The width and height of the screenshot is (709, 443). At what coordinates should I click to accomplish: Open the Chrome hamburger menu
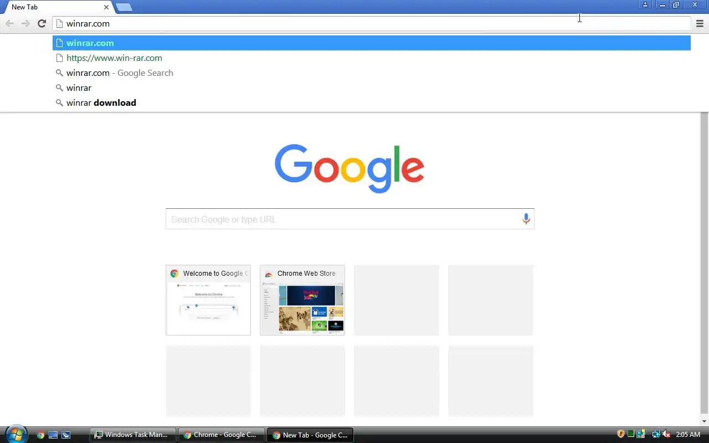coord(700,23)
